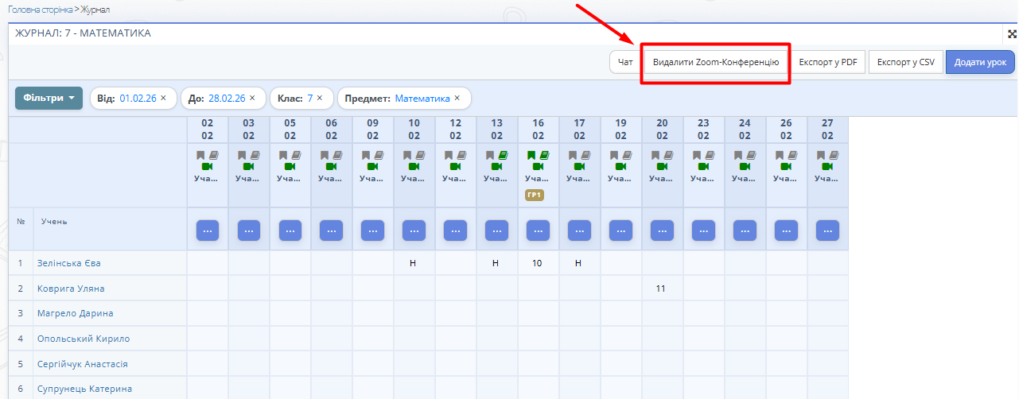Image resolution: width=1019 pixels, height=399 pixels.
Task: Click the bookmark icon in the 16.02 column
Action: (531, 156)
